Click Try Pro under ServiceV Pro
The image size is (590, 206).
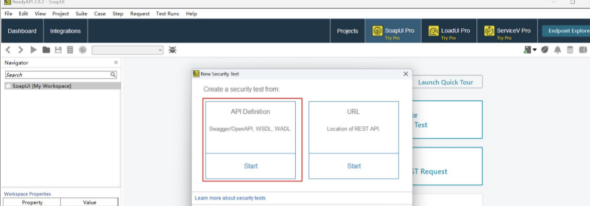click(504, 38)
